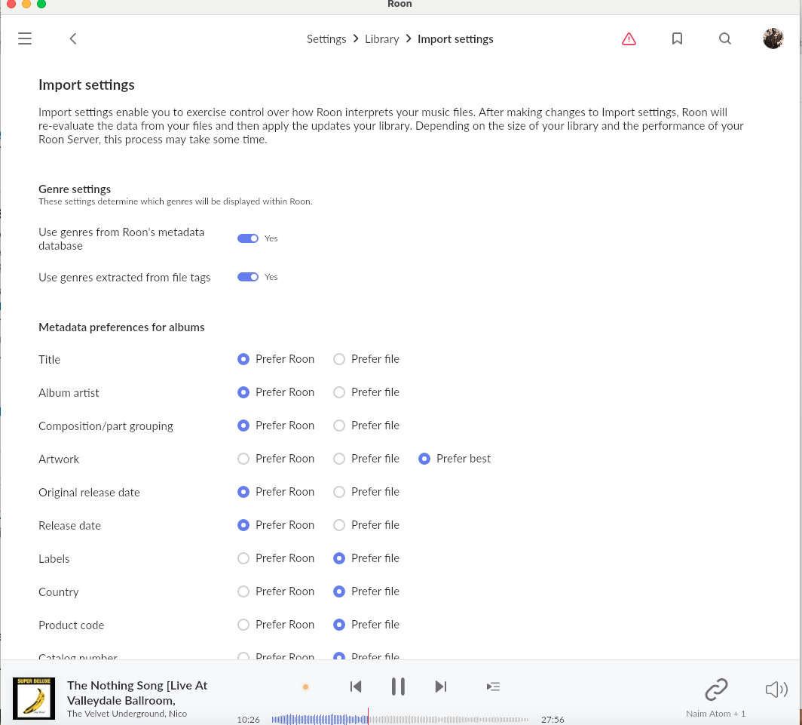The image size is (802, 725).
Task: Open the user profile avatar
Action: [773, 38]
